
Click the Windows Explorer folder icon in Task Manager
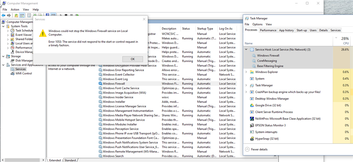pyautogui.click(x=252, y=72)
